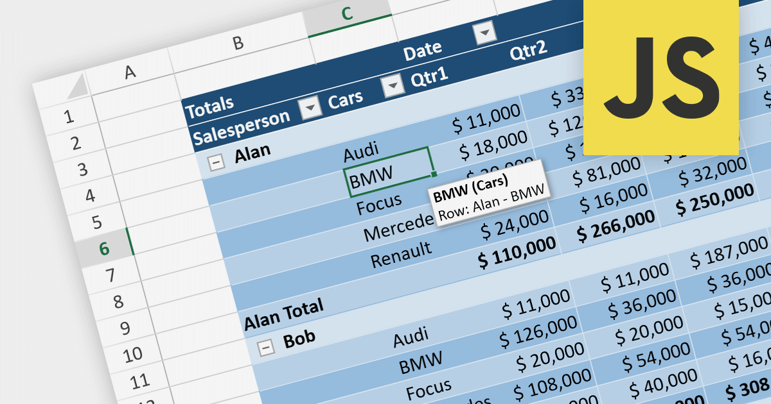Click the yellow JS logo
The image size is (771, 404).
(660, 77)
